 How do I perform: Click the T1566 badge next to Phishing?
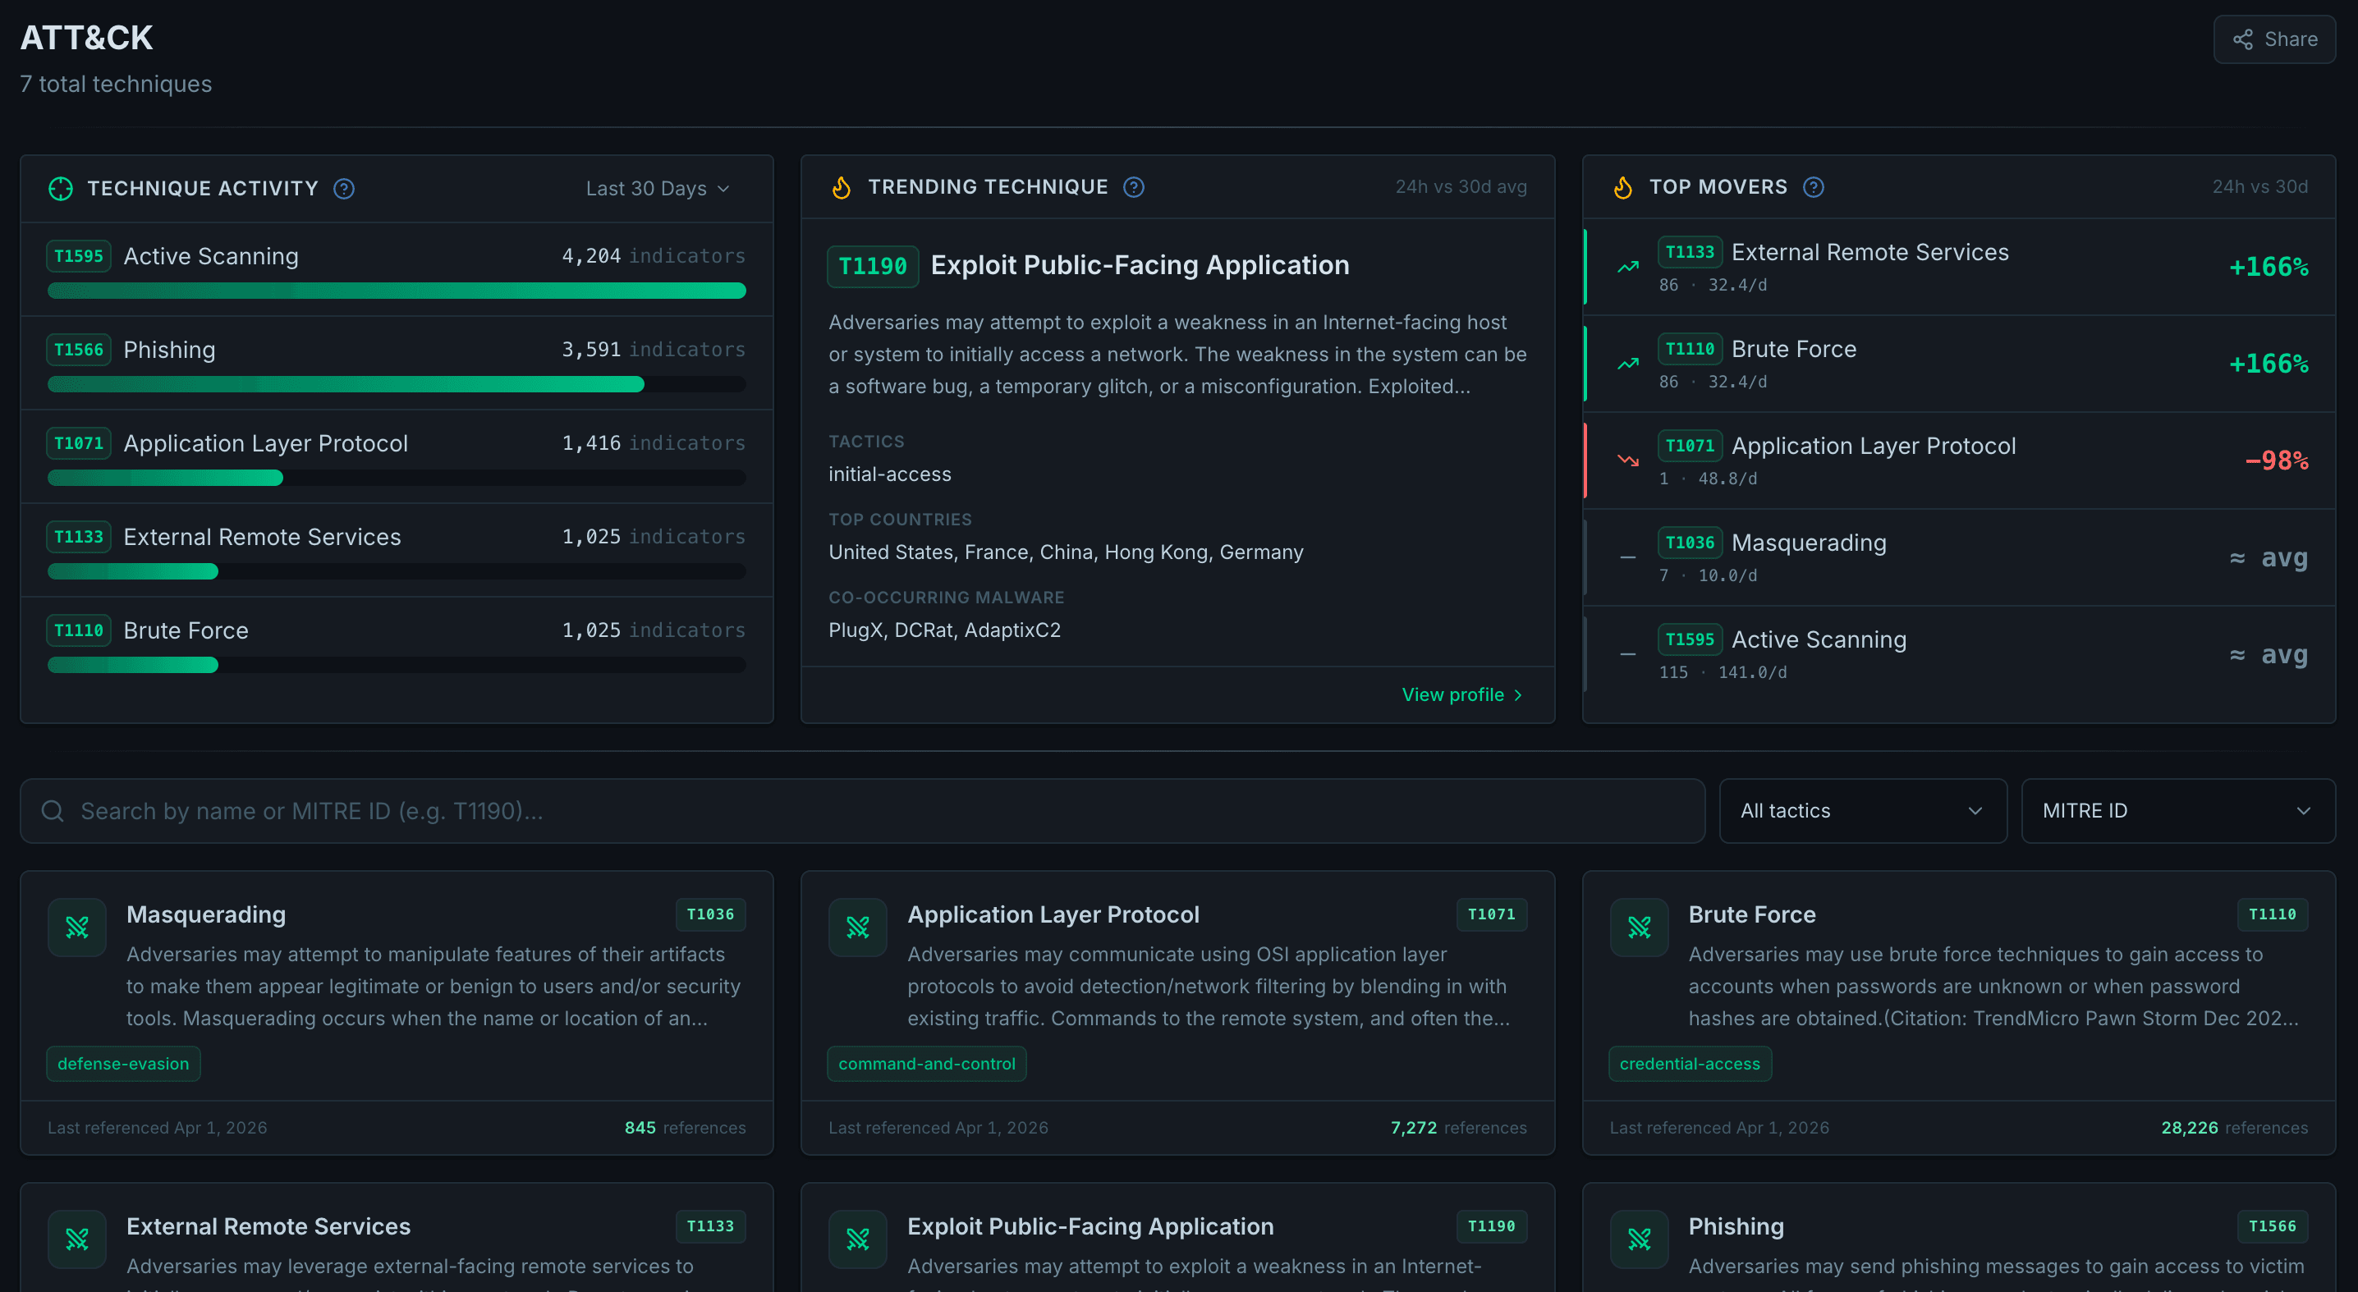[79, 350]
